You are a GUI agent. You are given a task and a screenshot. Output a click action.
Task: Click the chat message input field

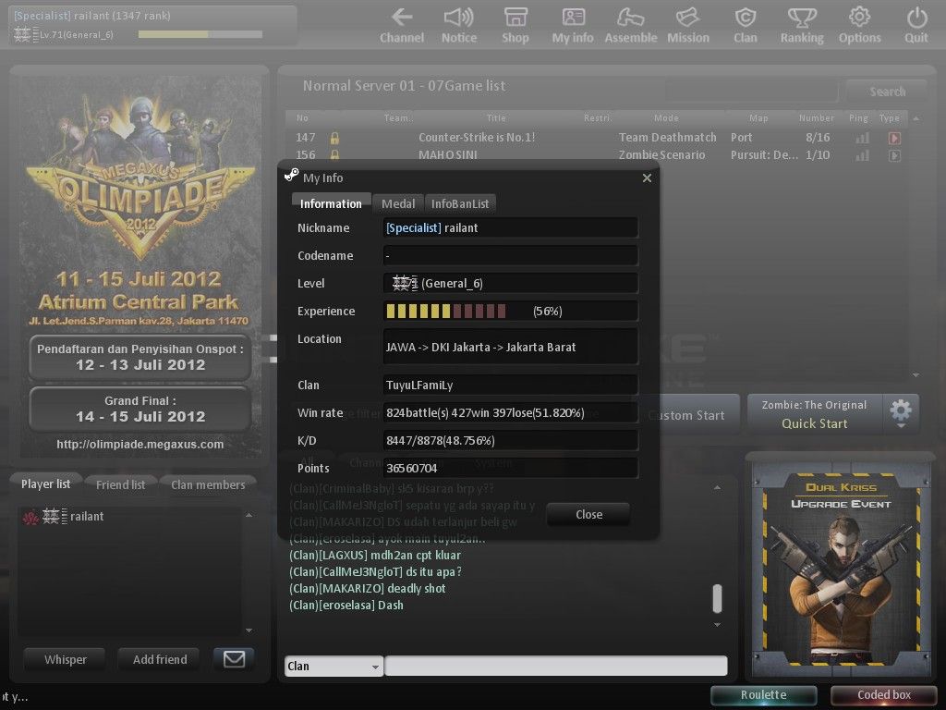click(555, 666)
